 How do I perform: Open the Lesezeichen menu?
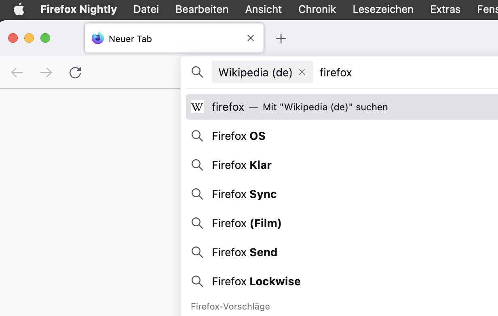click(383, 9)
